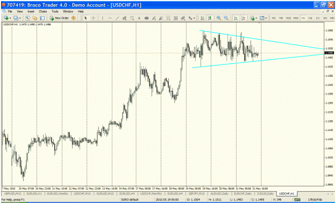Switch timeframe to W1
The width and height of the screenshot is (336, 203).
(325, 18)
